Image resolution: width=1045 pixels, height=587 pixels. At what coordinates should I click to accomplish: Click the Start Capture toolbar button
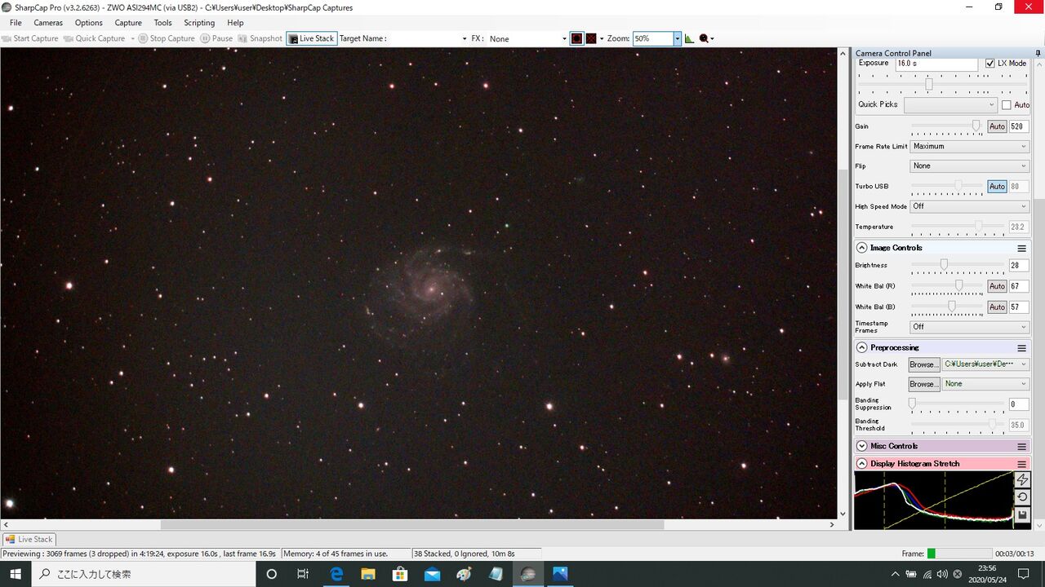30,38
